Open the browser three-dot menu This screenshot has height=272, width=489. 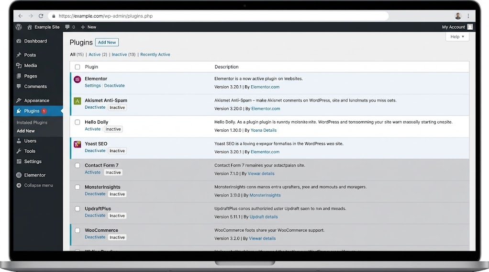468,16
